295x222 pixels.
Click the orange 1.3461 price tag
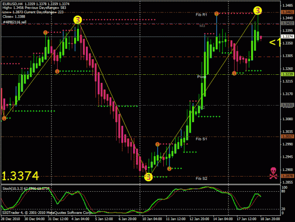pos(287,12)
